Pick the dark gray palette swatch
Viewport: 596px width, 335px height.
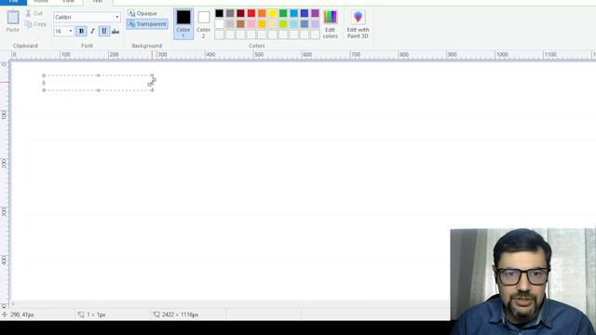230,13
